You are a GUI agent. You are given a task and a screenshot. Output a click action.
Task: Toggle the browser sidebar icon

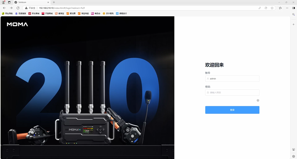[x=293, y=8]
